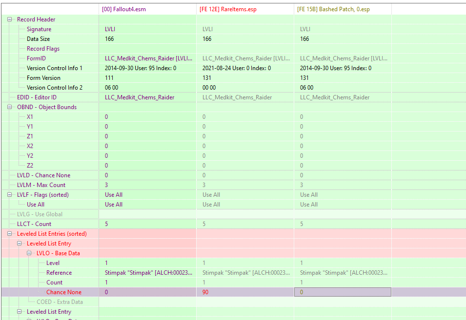Select LLCT - Count row label

[34, 224]
